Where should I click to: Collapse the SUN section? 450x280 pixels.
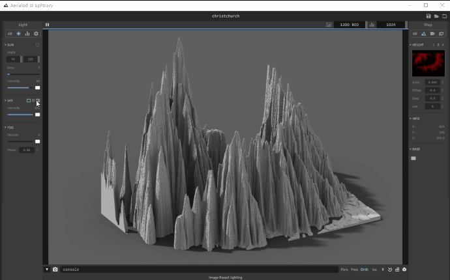coord(6,45)
